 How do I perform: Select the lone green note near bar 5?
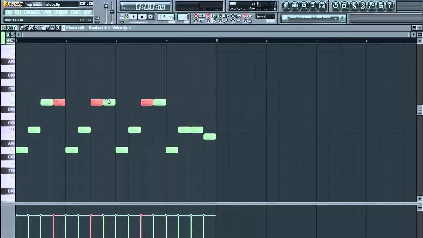[x=210, y=136]
